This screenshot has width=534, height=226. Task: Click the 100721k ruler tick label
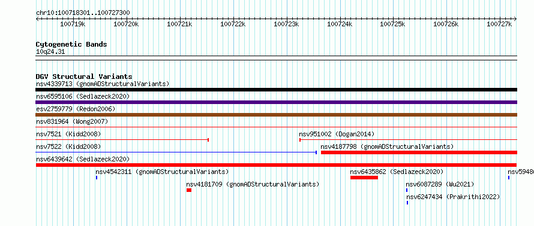coord(180,24)
